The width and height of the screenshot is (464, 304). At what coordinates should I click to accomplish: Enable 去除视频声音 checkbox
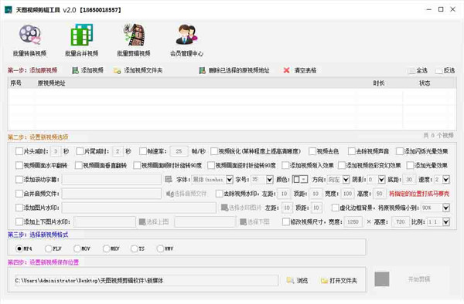click(x=352, y=151)
